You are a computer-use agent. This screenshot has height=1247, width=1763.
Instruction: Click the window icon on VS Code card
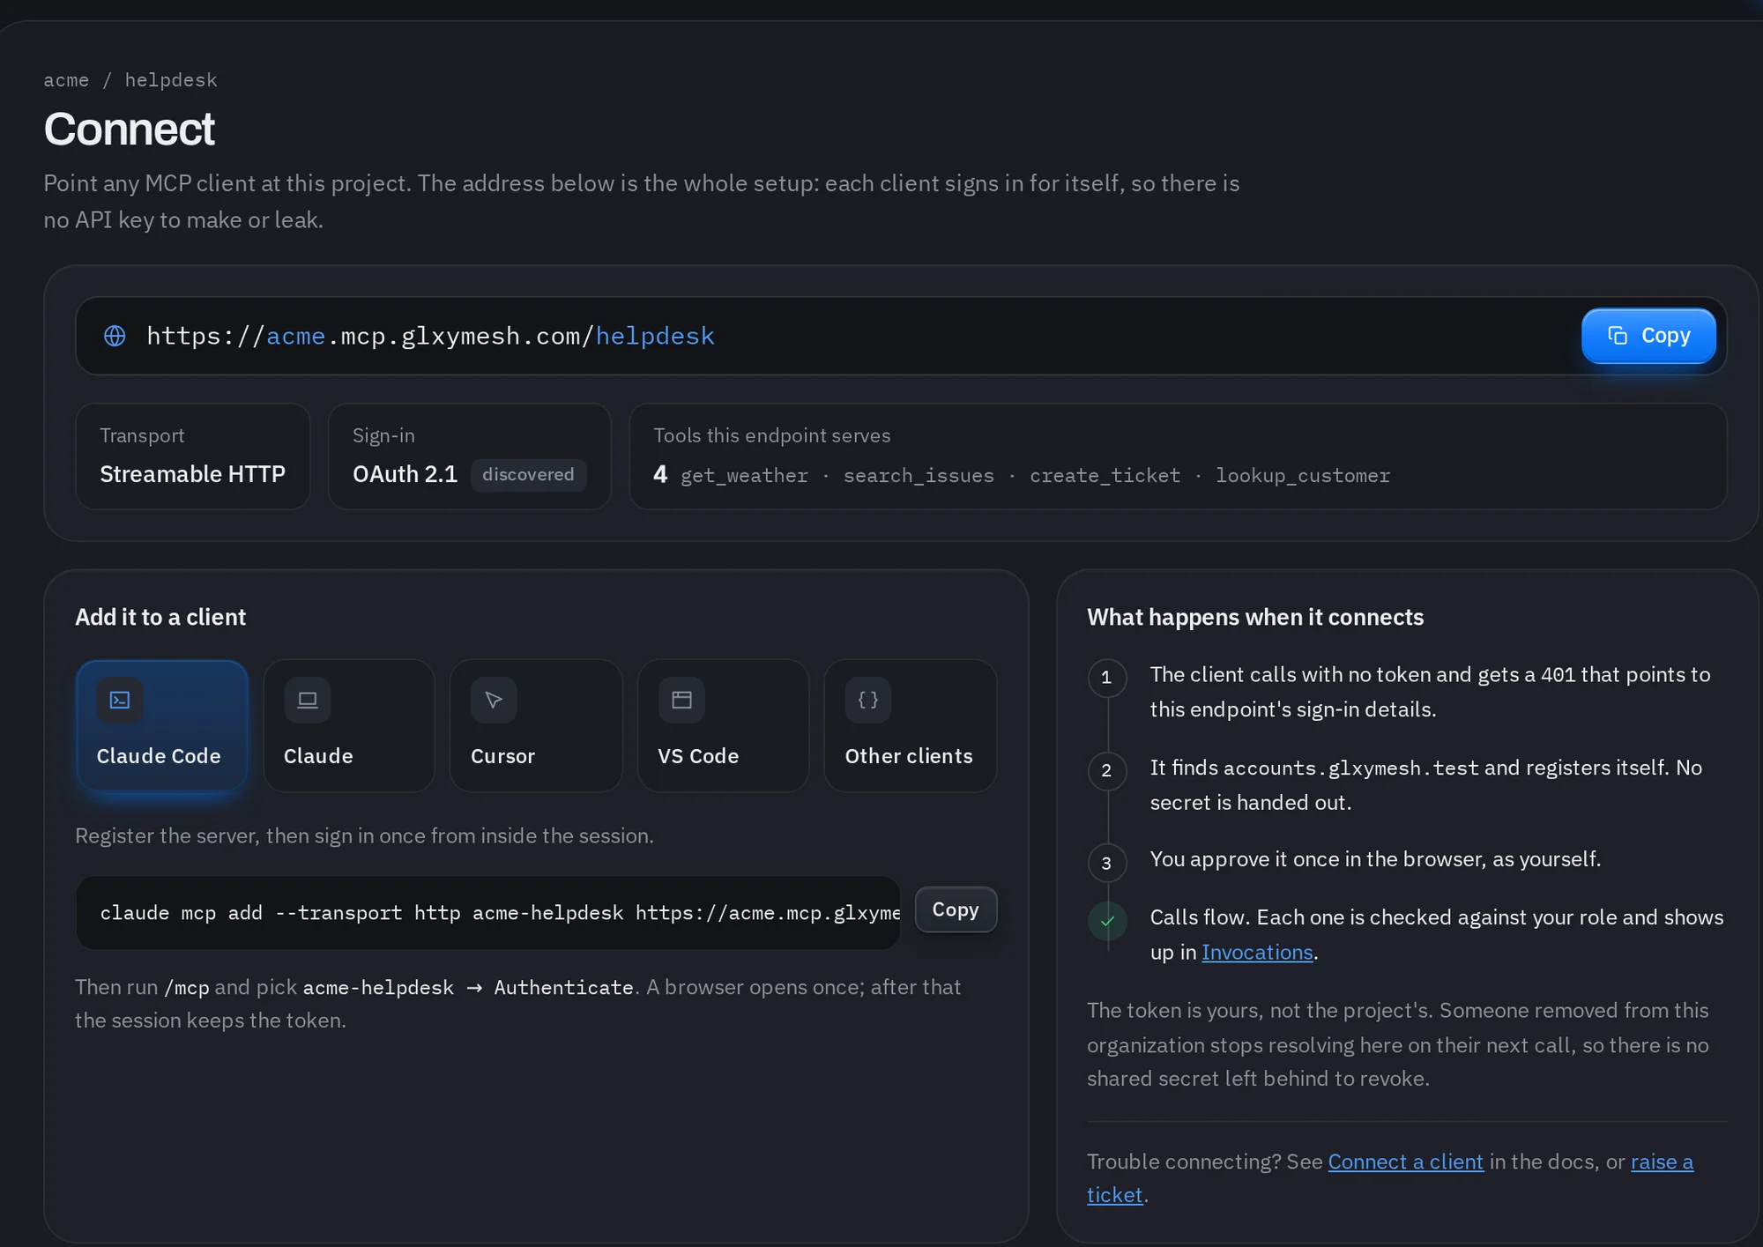click(x=681, y=700)
